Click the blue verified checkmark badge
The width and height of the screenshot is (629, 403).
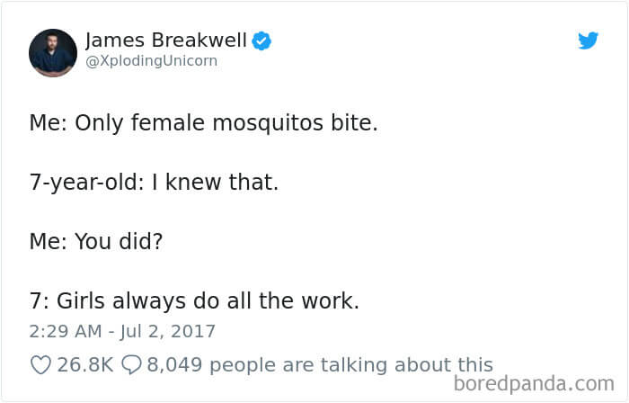coord(261,40)
